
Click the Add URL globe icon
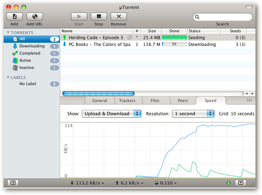(x=35, y=17)
